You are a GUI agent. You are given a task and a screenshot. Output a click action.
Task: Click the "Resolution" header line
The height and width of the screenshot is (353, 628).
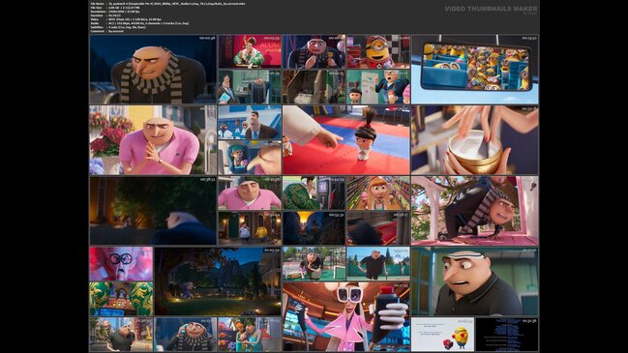[115, 12]
